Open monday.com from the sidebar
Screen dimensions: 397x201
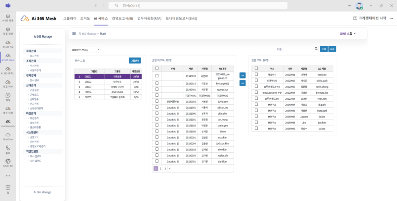8,123
